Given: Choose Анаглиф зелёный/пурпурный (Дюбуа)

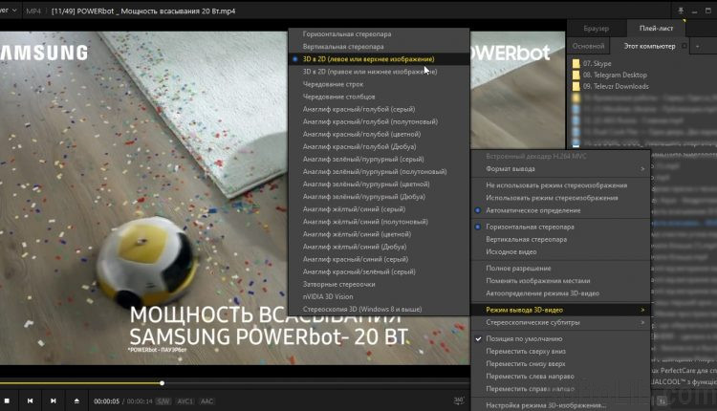Looking at the screenshot, I should tap(380, 197).
